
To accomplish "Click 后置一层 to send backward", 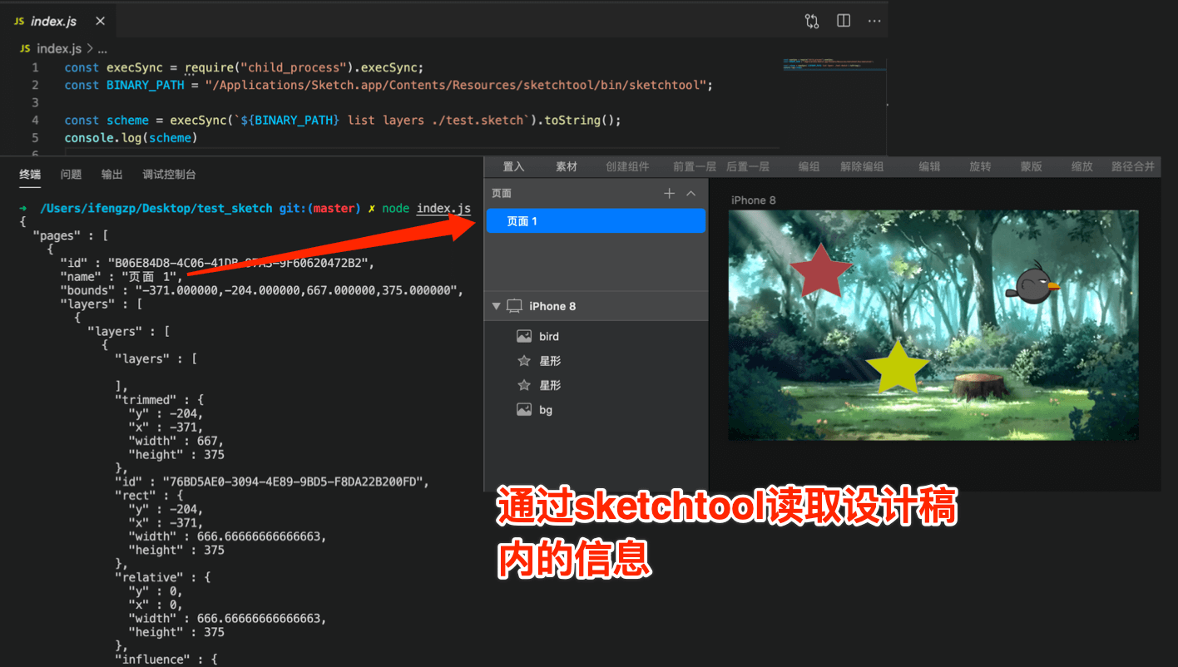I will (x=747, y=166).
